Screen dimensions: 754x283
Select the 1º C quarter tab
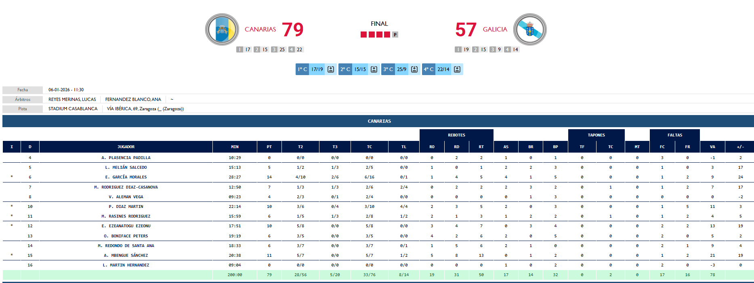pos(302,69)
